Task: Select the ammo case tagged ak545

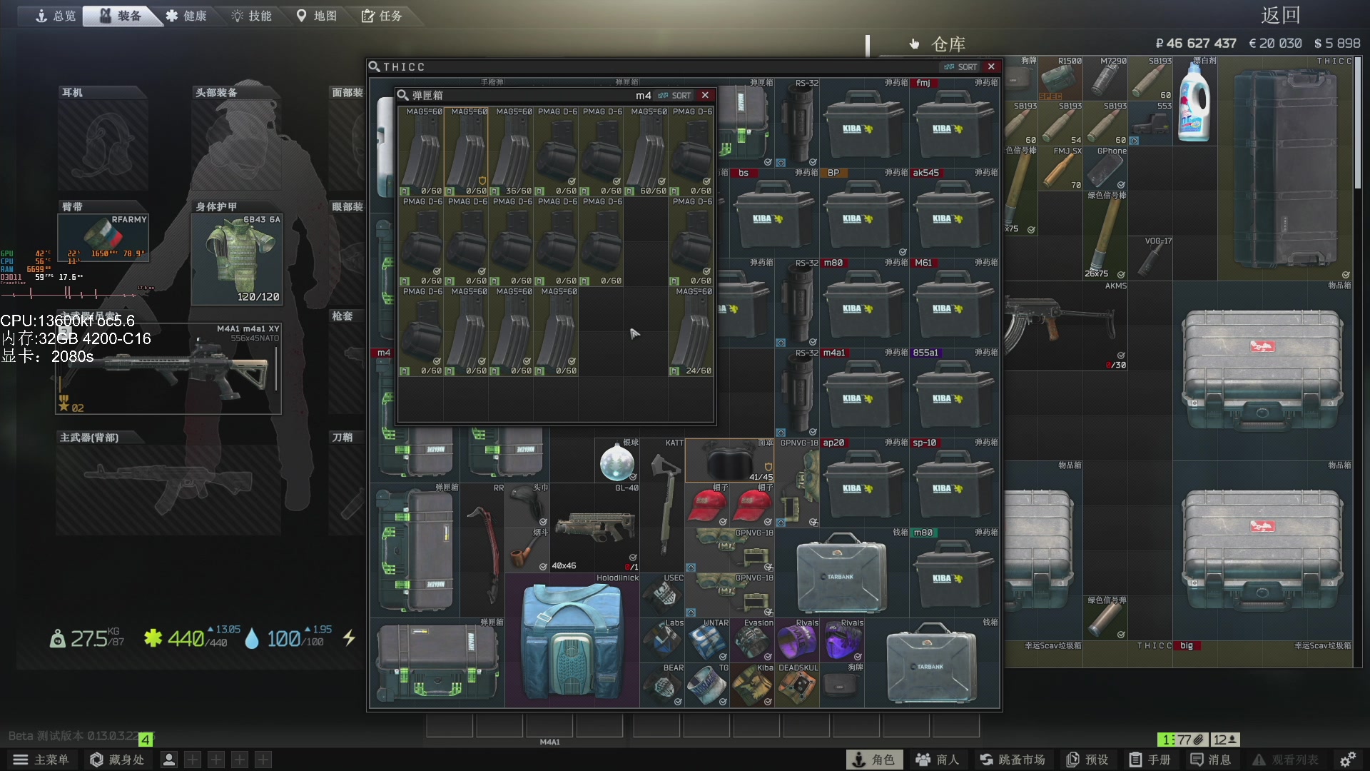Action: click(x=955, y=213)
